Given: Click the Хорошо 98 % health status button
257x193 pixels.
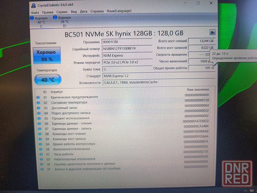Looking at the screenshot, I should pos(47,55).
